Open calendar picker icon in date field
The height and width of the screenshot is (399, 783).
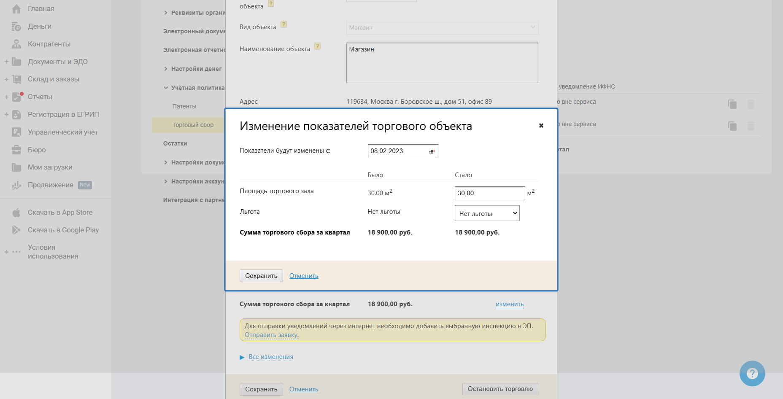coord(432,151)
